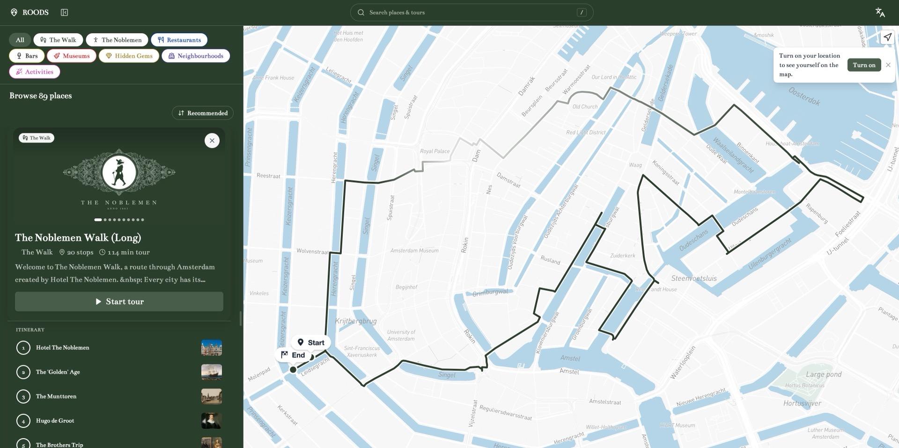Open the Recommended sort dropdown
899x448 pixels.
(203, 113)
